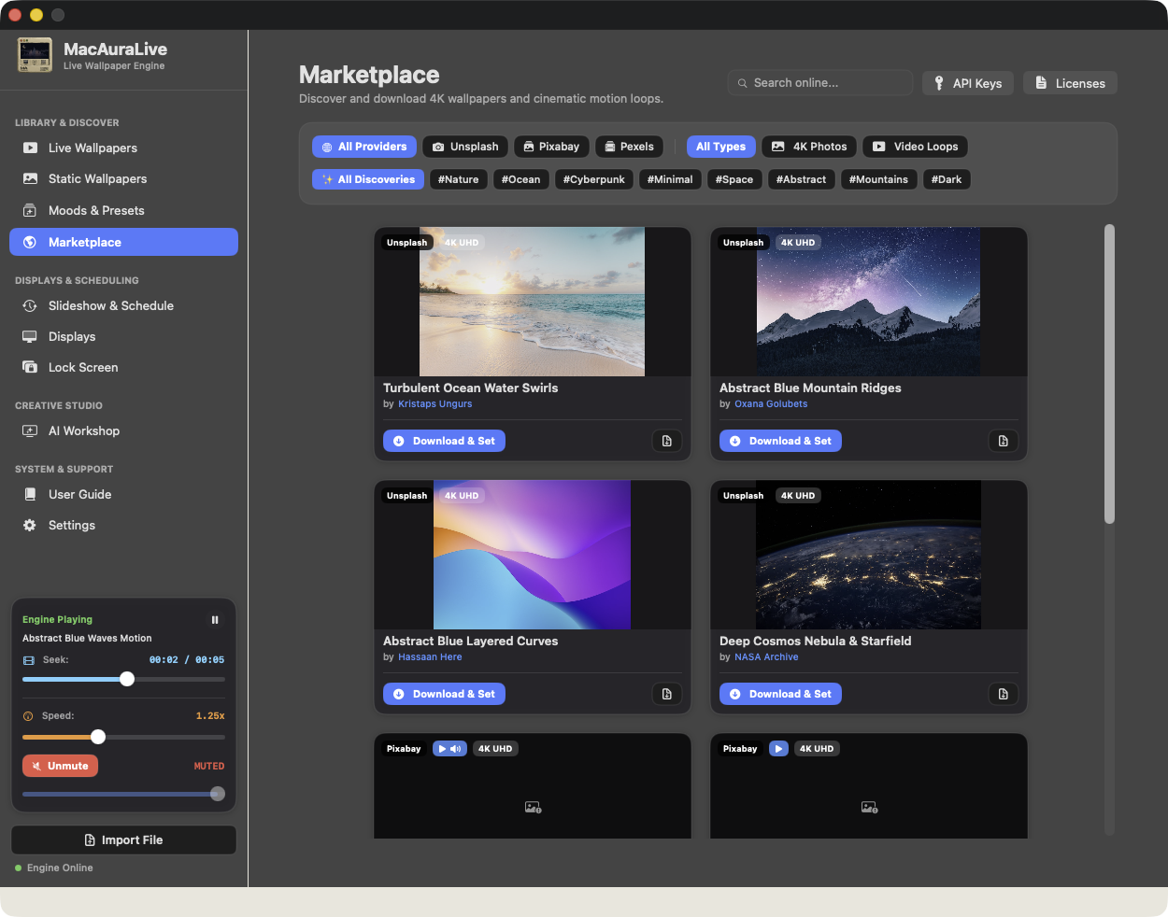Click the search magnifier icon

[x=743, y=83]
